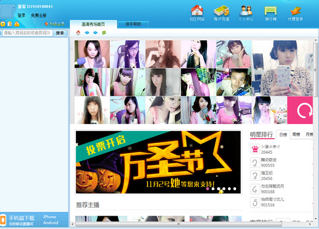Image resolution: width=319 pixels, height=229 pixels.
Task: Click the browser home icon
Action: coord(78,33)
